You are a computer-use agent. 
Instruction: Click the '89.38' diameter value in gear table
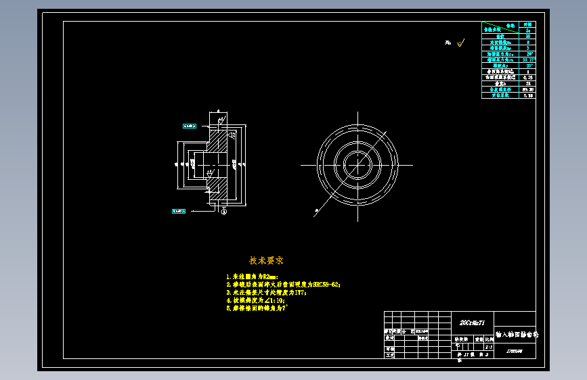pos(528,90)
